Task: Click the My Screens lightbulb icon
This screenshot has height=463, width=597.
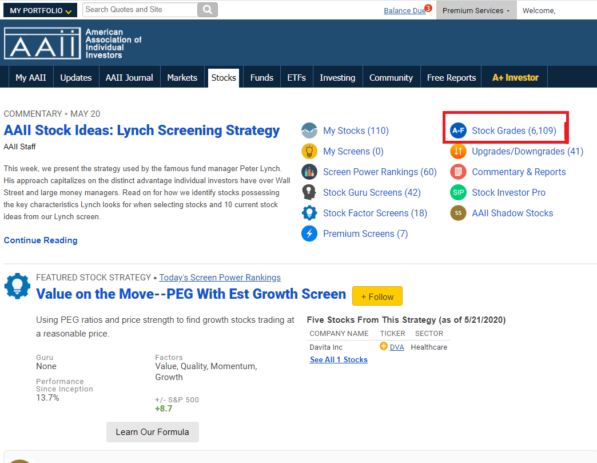Action: pos(309,151)
